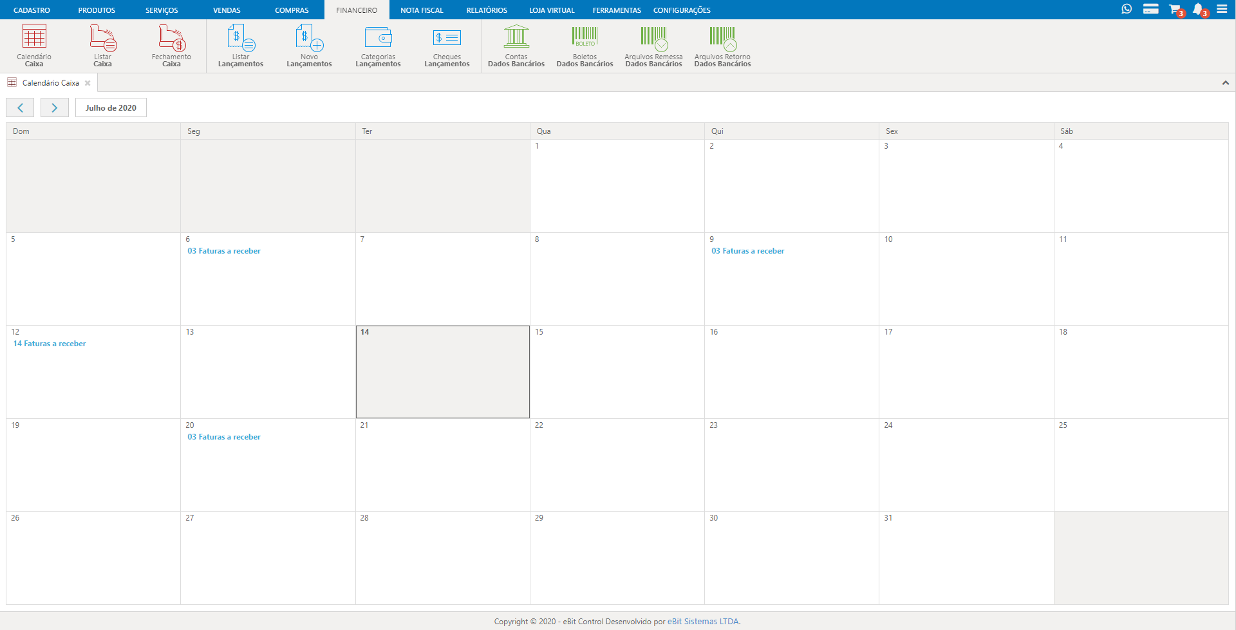Open the NOTA FISCAL menu
Image resolution: width=1236 pixels, height=630 pixels.
[x=422, y=10]
